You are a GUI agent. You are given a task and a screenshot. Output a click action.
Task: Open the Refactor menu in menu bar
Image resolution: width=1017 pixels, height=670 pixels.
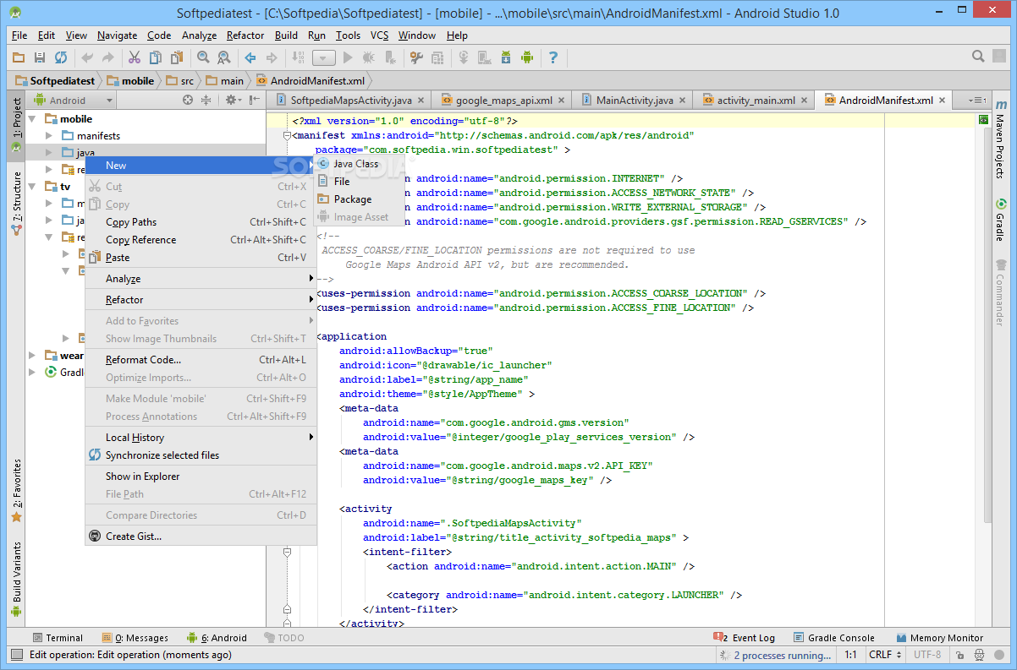pyautogui.click(x=245, y=35)
